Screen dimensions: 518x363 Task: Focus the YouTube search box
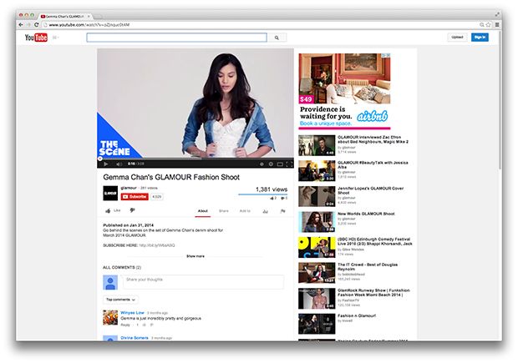[x=177, y=38]
